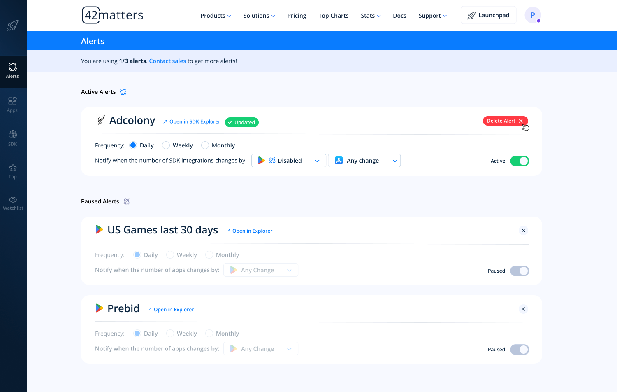Select Daily frequency for US Games alert
Image resolution: width=617 pixels, height=392 pixels.
[137, 255]
